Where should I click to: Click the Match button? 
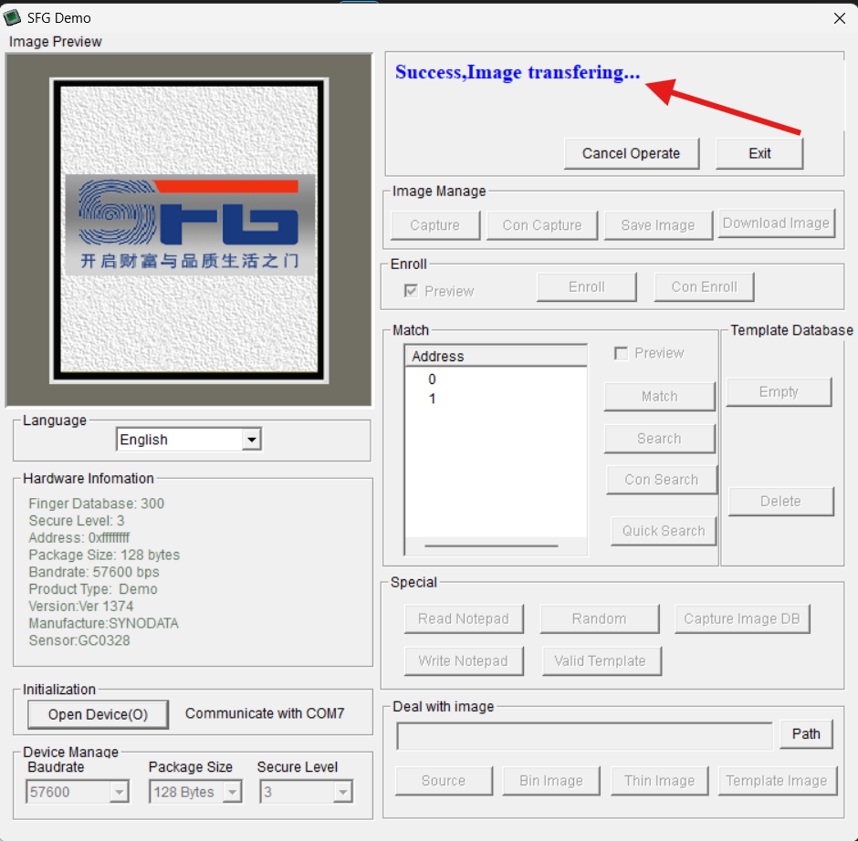pyautogui.click(x=659, y=397)
